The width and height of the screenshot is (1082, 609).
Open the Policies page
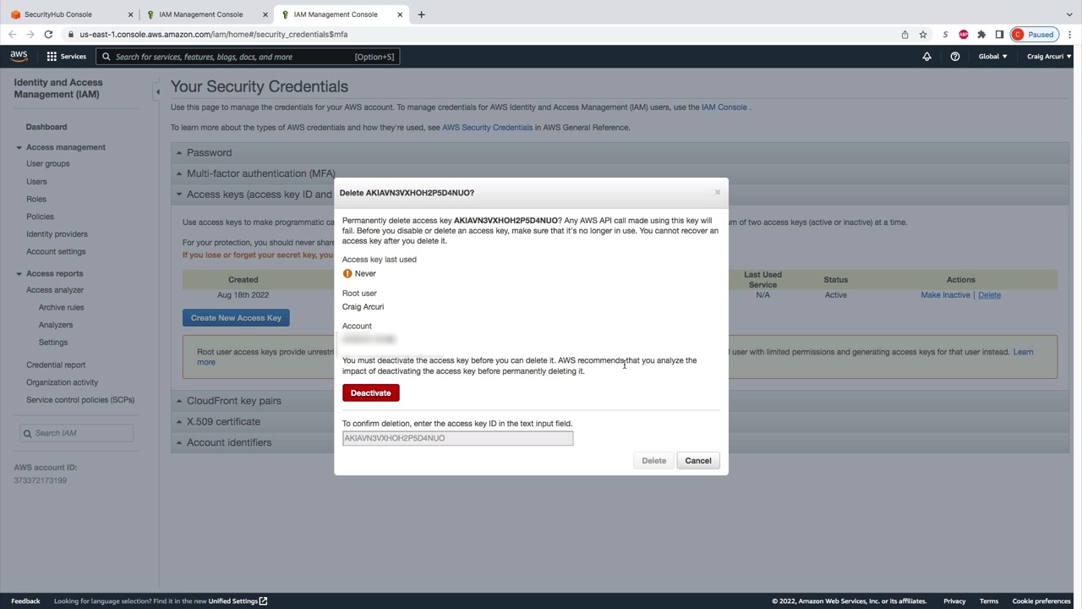click(40, 217)
